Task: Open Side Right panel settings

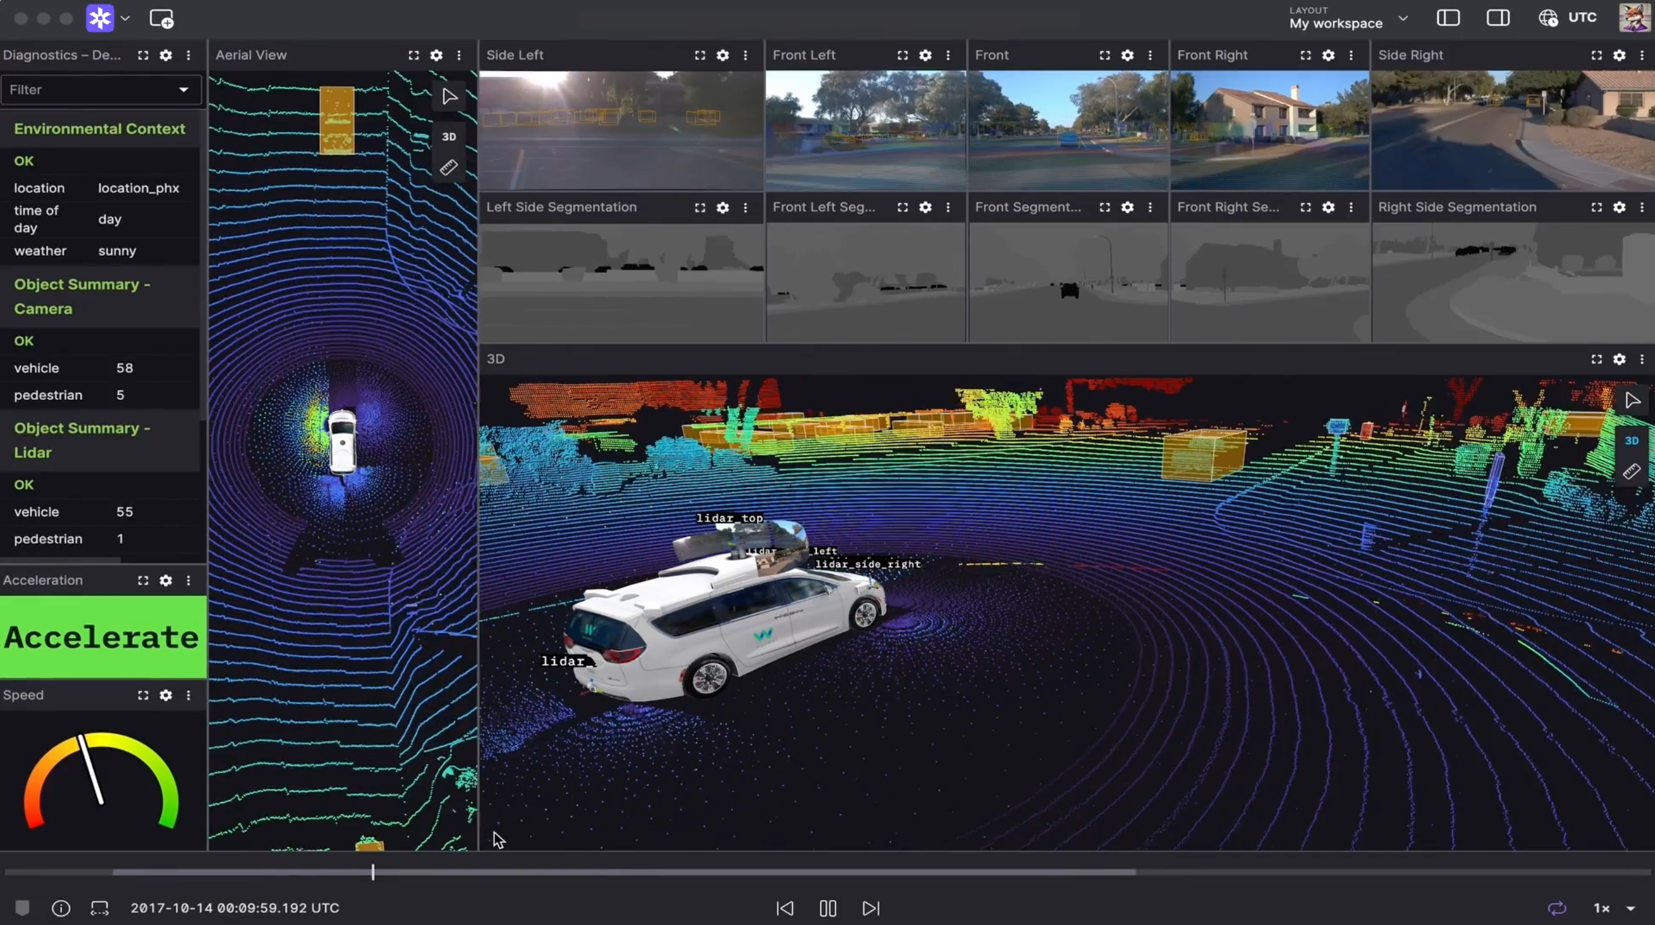Action: pyautogui.click(x=1620, y=55)
